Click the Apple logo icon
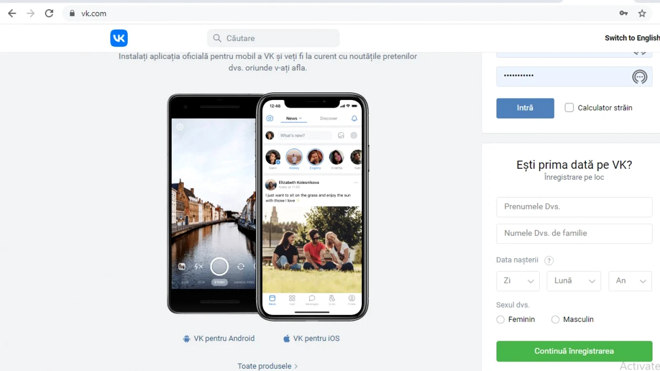The height and width of the screenshot is (371, 660). pos(286,339)
